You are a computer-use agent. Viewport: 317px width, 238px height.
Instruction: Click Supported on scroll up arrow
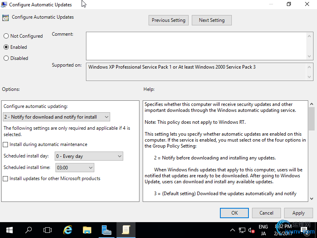309,67
